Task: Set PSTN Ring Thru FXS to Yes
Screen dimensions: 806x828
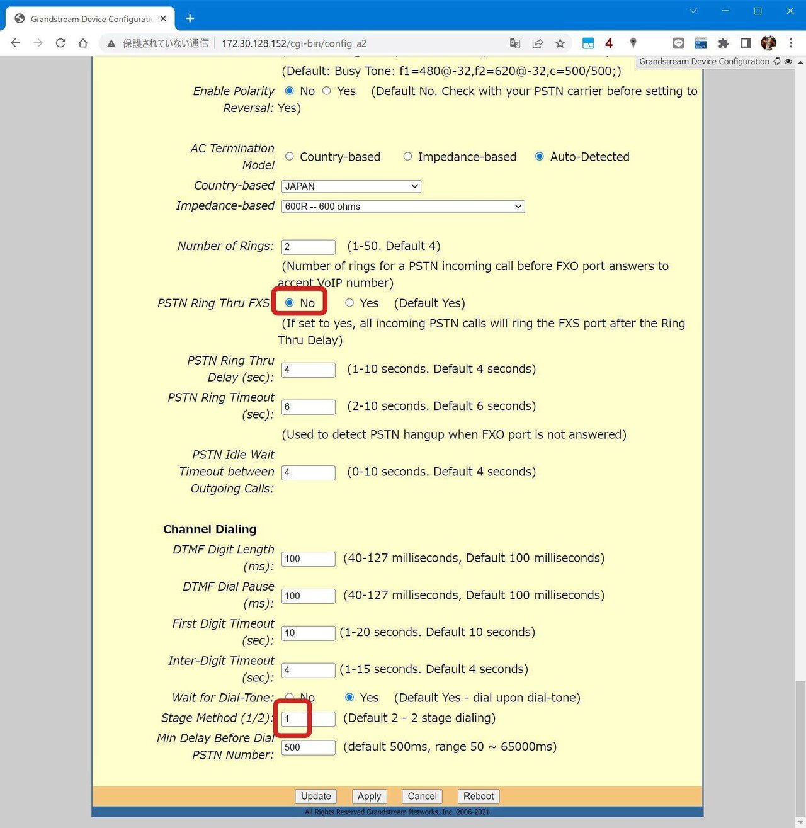Action: [x=349, y=303]
